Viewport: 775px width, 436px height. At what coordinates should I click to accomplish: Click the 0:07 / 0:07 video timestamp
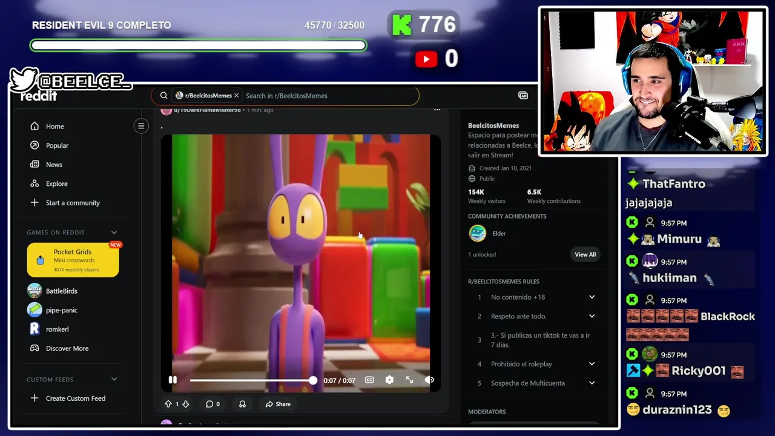[x=340, y=380]
